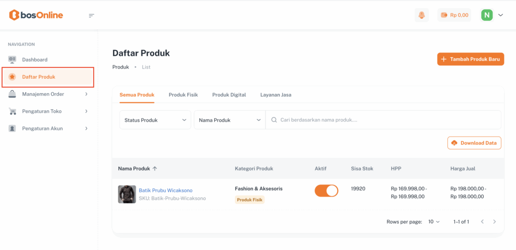Viewport: 516px width, 250px height.
Task: Collapse sidebar with the hamburger menu icon
Action: [x=91, y=16]
